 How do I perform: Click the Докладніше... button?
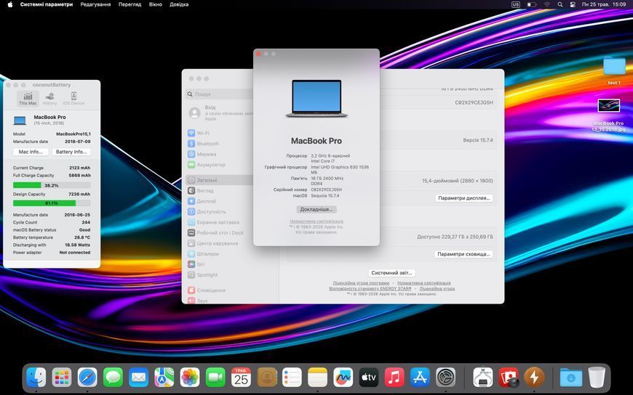(x=316, y=210)
